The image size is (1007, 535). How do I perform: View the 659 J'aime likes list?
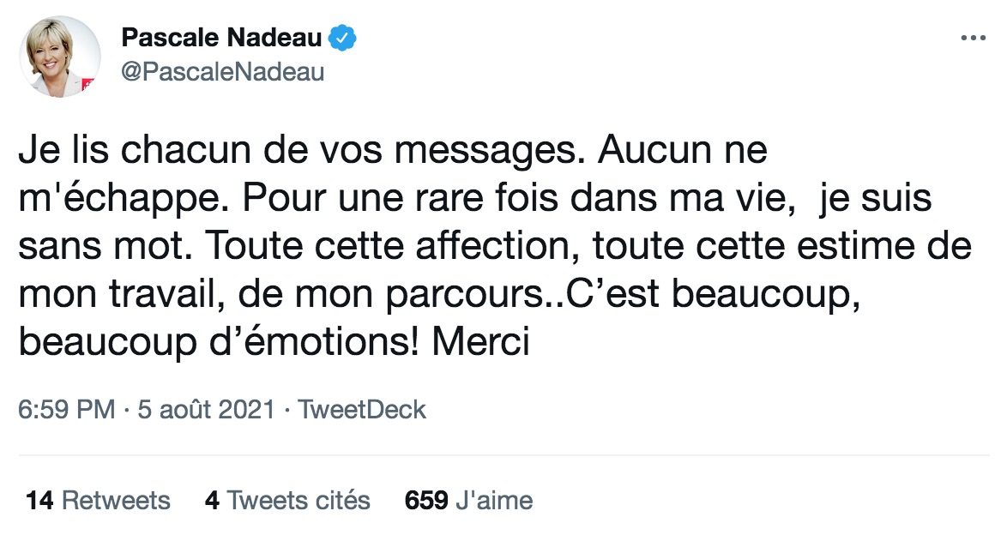coord(469,501)
